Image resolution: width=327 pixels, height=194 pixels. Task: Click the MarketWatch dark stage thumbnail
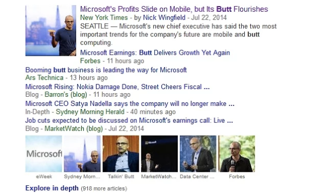(x=159, y=154)
